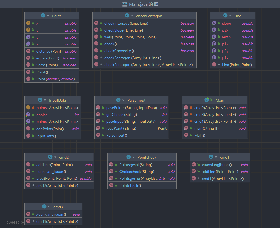Screen dimensions: 280x228
Task: Click the method icon beside checkIntersect
Action: click(x=96, y=23)
